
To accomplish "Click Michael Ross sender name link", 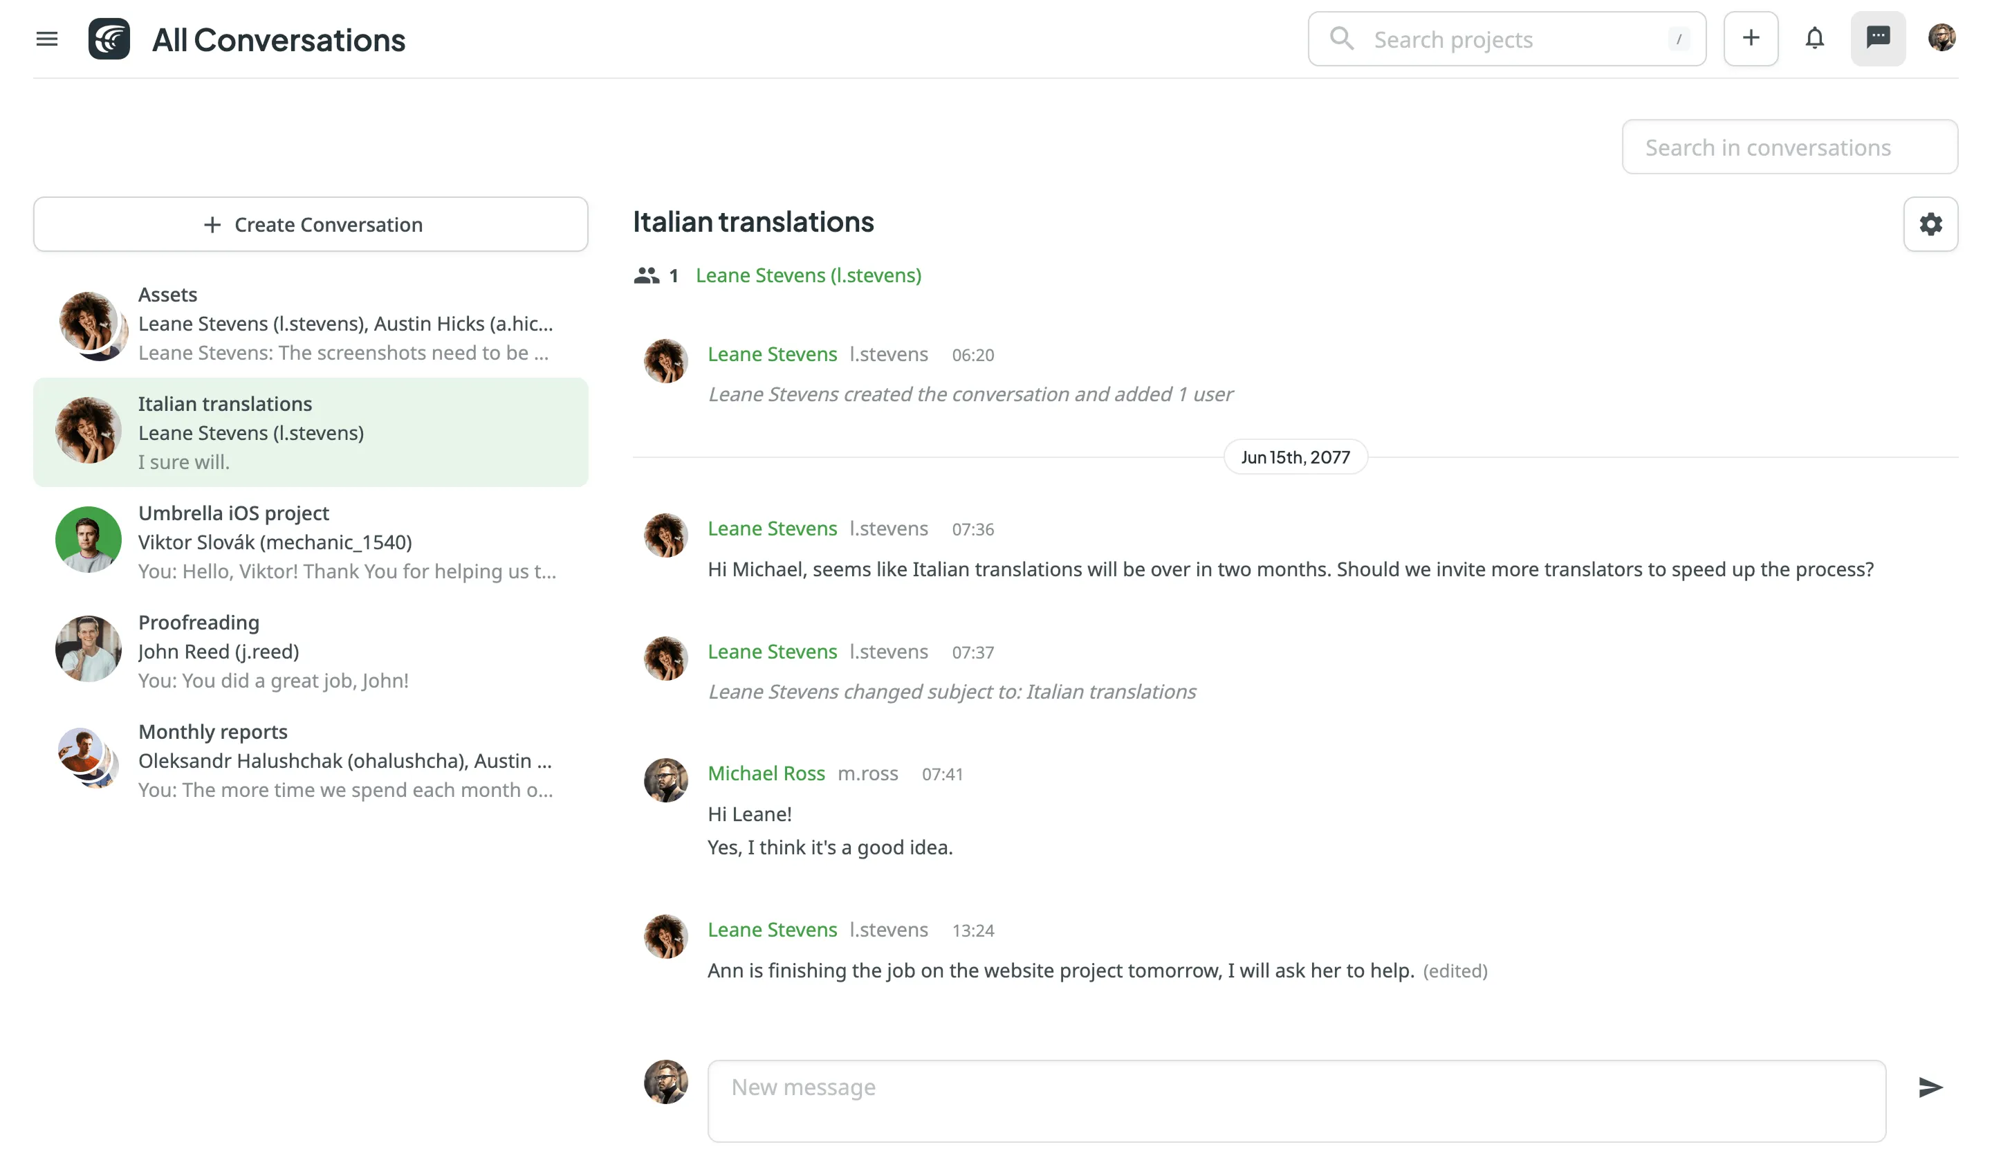I will [766, 773].
